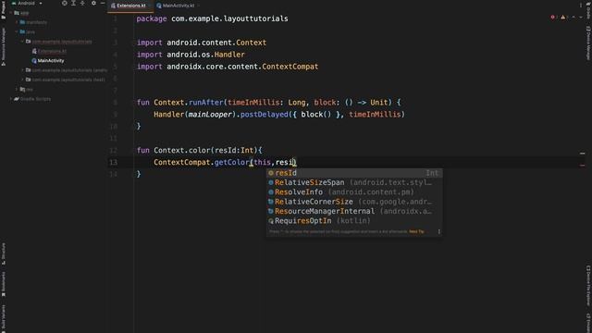The image size is (592, 333).
Task: Choose RequiresOptIn completion suggestion
Action: pos(354,221)
